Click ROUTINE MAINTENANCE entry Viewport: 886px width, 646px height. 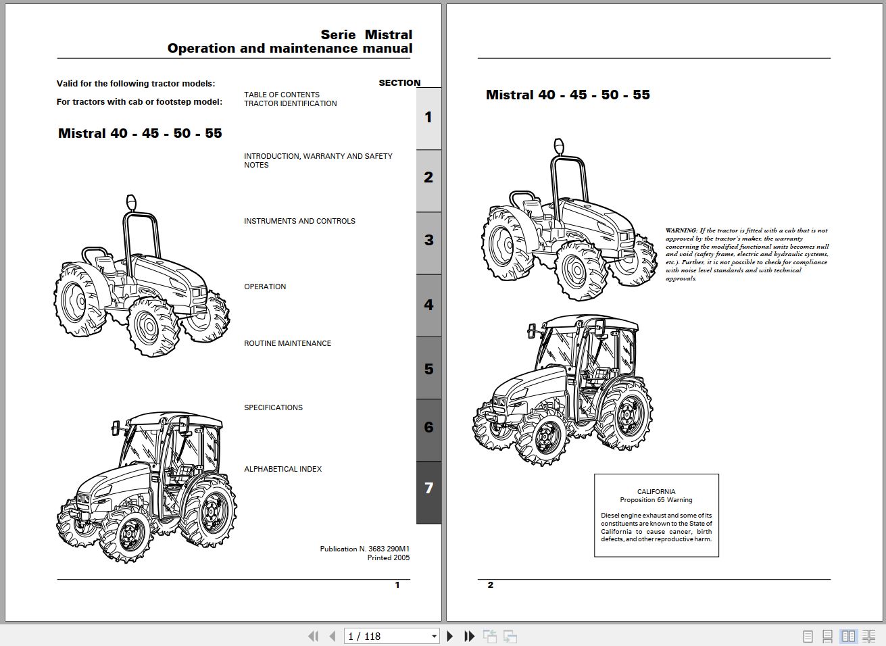click(287, 343)
